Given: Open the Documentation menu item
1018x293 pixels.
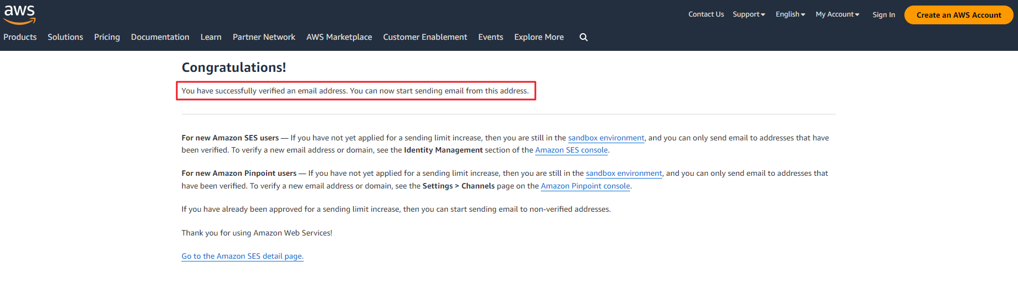Looking at the screenshot, I should click(x=160, y=37).
